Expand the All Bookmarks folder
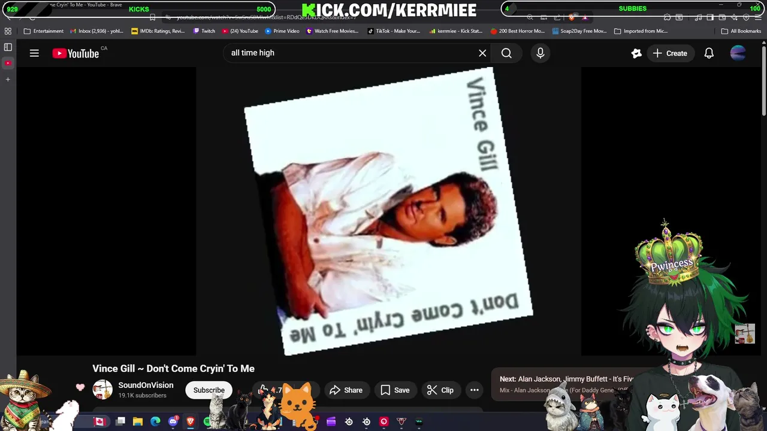The height and width of the screenshot is (431, 767). pyautogui.click(x=741, y=31)
